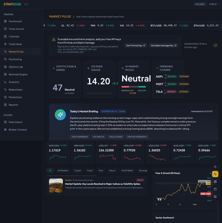The width and height of the screenshot is (222, 223).
Task: Open the USD/CHF forex card
Action: tap(132, 152)
